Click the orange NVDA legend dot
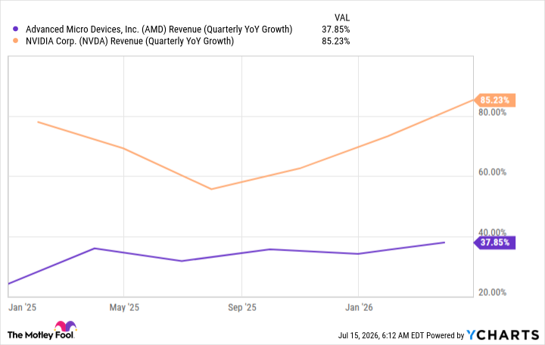Viewport: 545px width, 345px height. [15, 41]
